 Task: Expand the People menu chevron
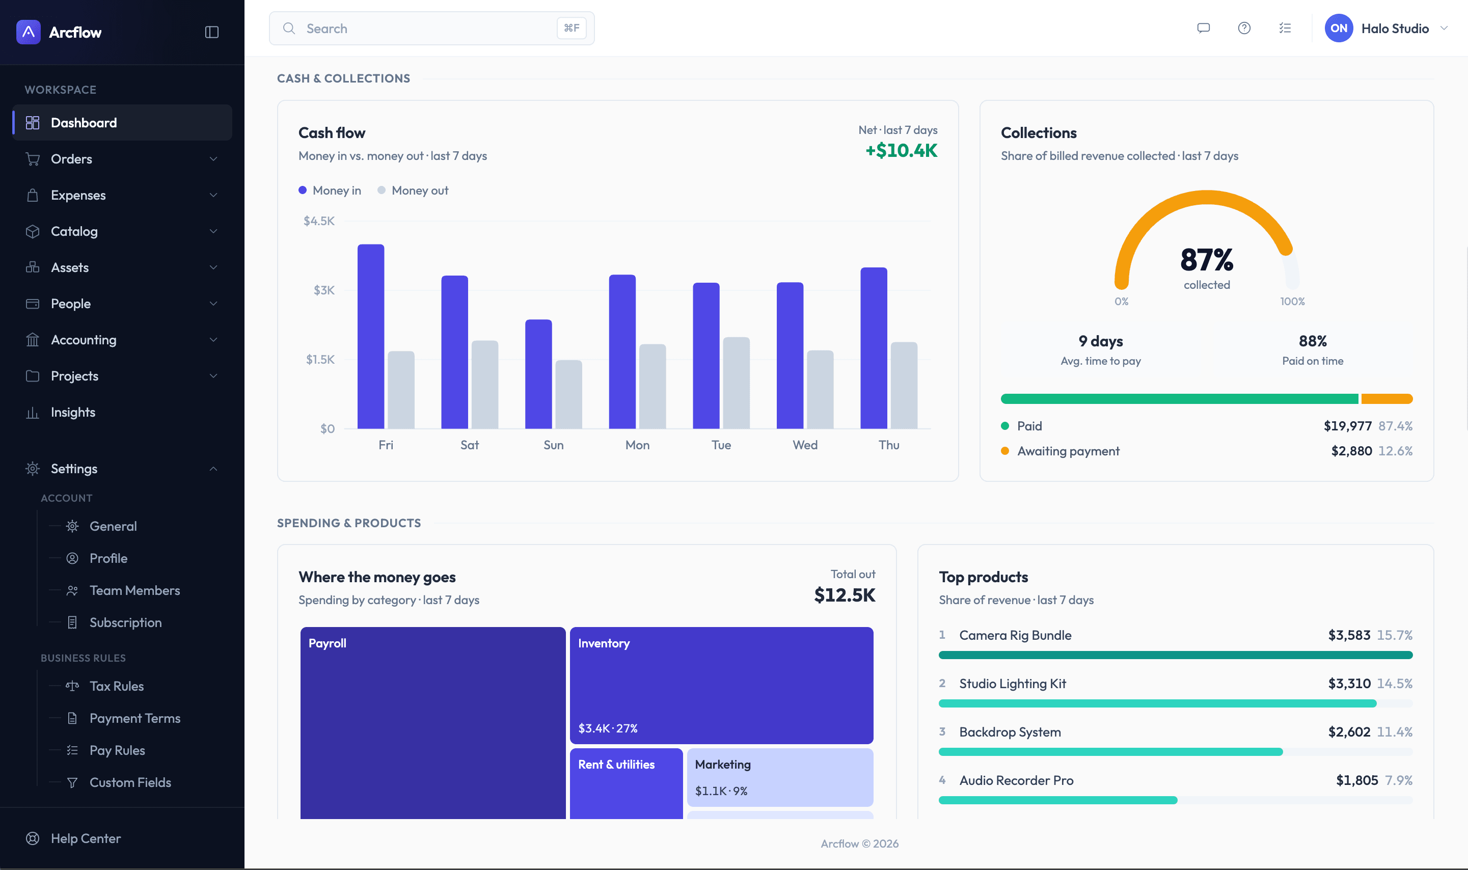click(213, 304)
